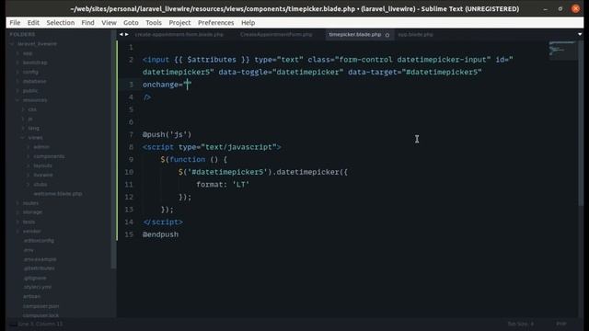Viewport: 589px width, 331px height.
Task: Select the livewire folder in sidebar
Action: pyautogui.click(x=43, y=176)
